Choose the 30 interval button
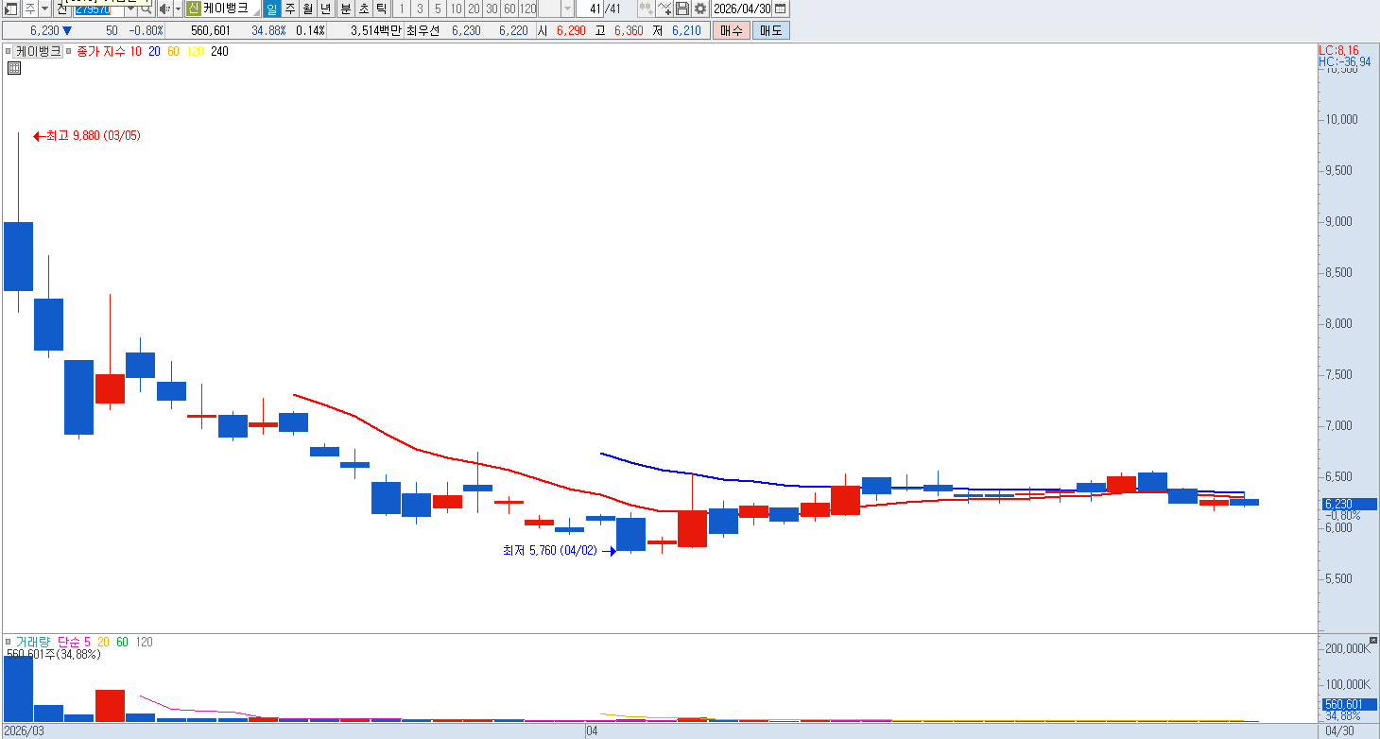The height and width of the screenshot is (739, 1380). point(492,9)
